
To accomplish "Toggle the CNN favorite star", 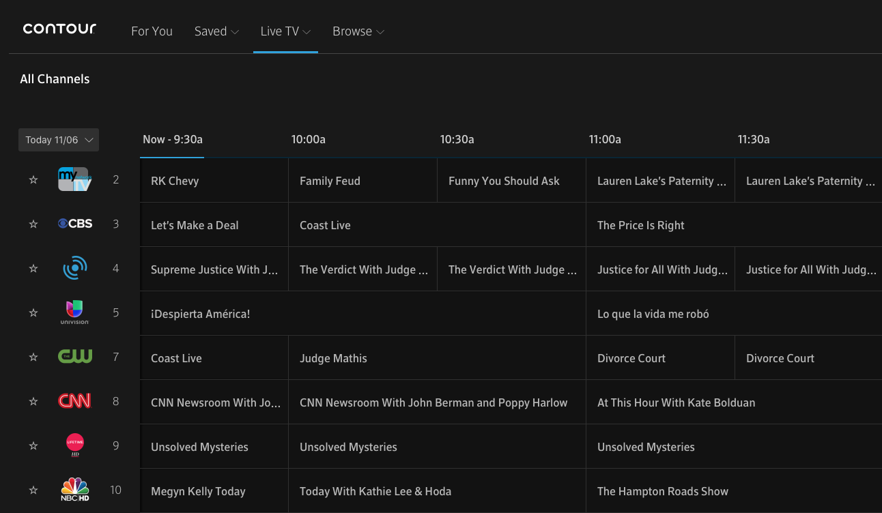I will click(33, 402).
